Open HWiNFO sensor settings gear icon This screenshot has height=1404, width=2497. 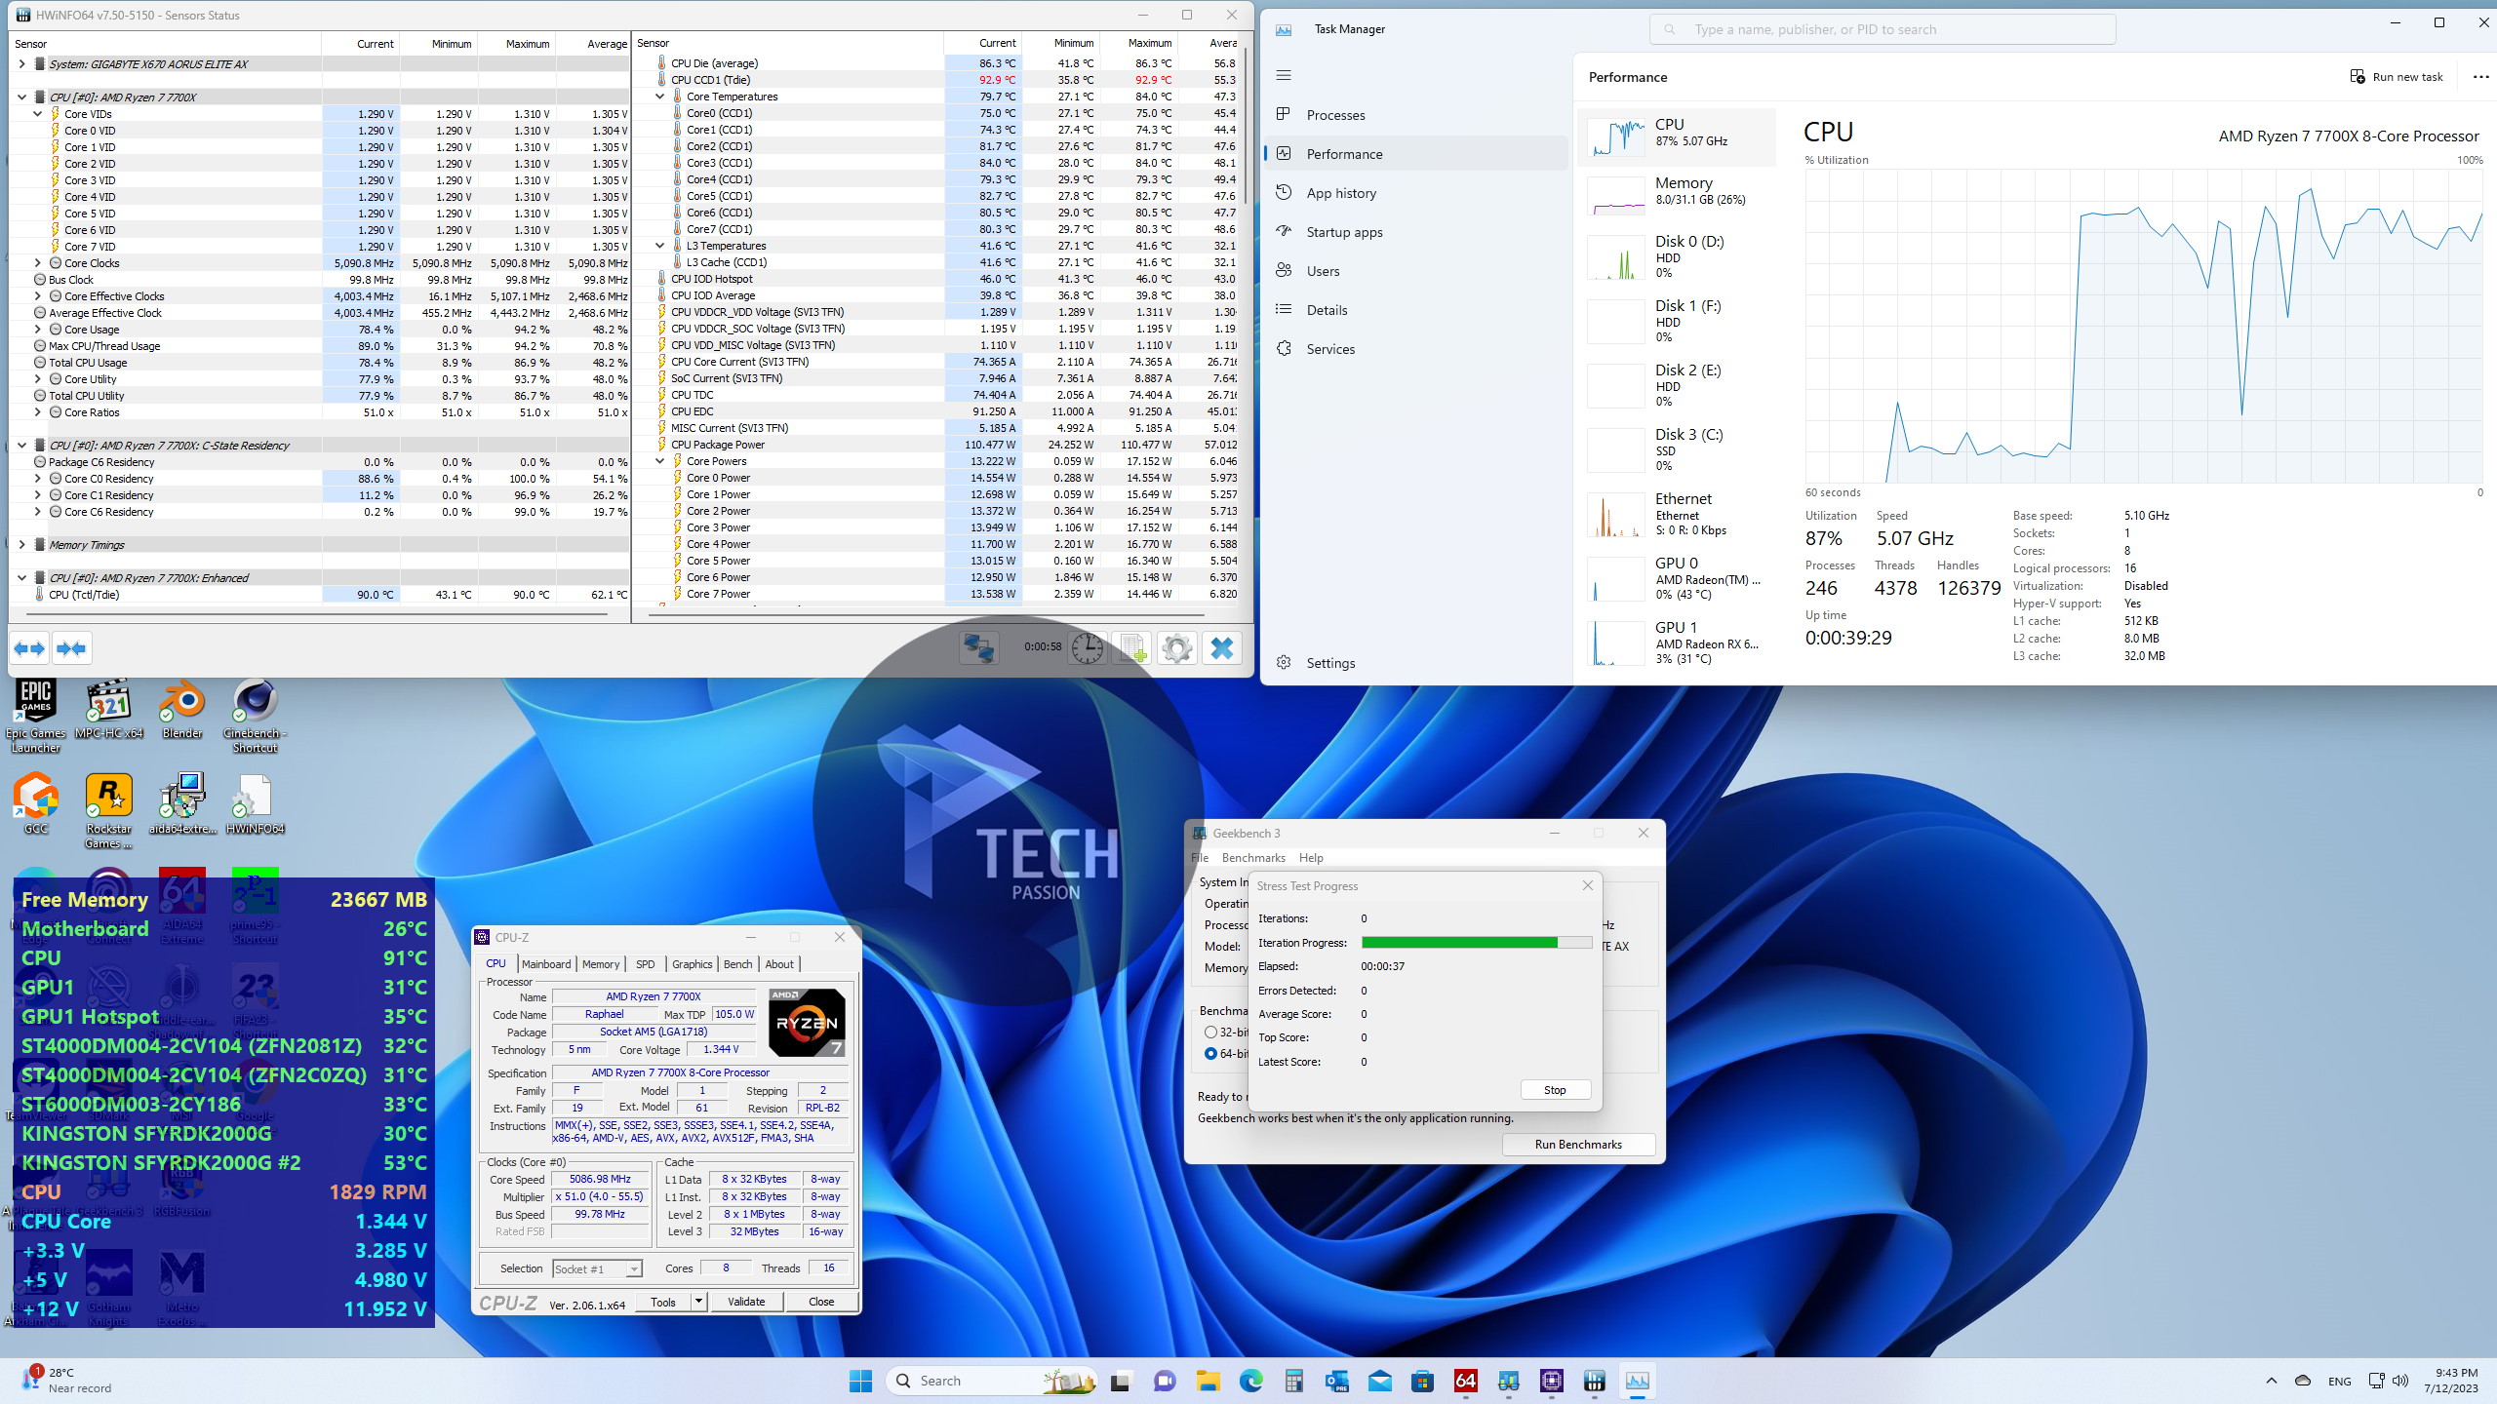[1177, 648]
